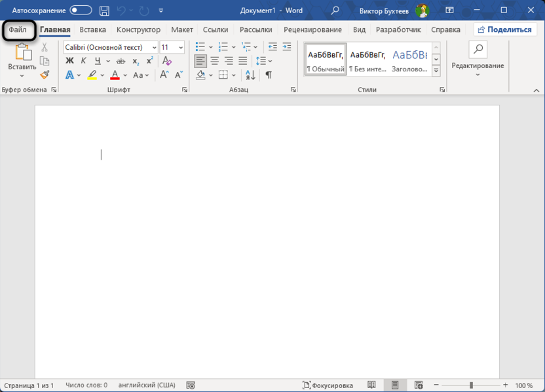This screenshot has height=392, width=545.
Task: Select the Заголовок style thumbnail
Action: click(x=409, y=60)
